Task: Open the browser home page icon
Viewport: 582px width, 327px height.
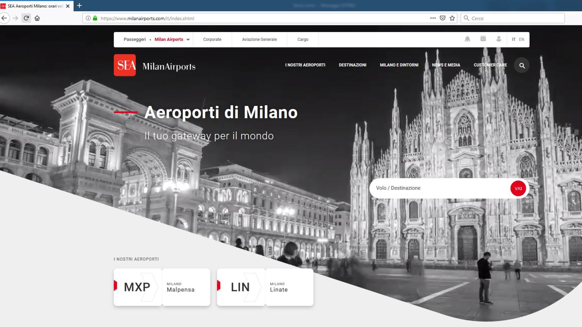Action: [37, 18]
